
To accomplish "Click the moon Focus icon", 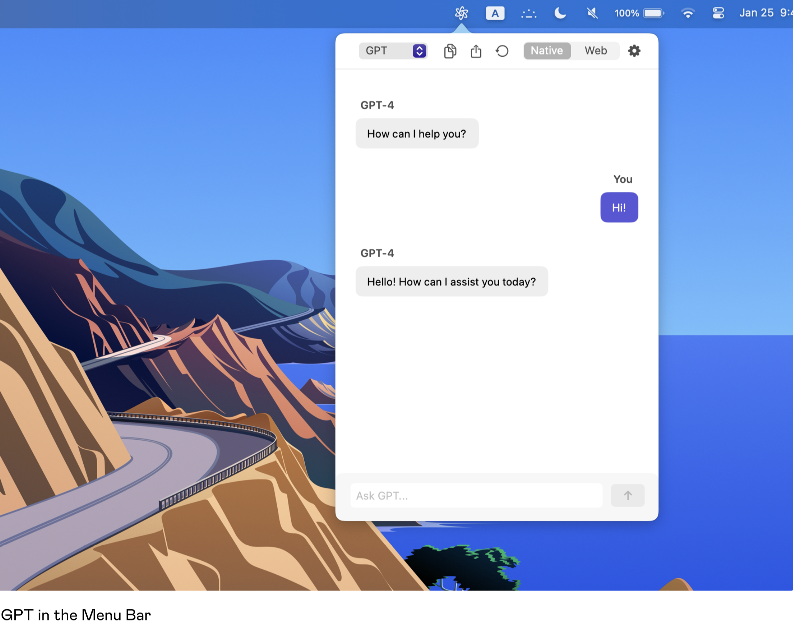I will click(x=560, y=13).
